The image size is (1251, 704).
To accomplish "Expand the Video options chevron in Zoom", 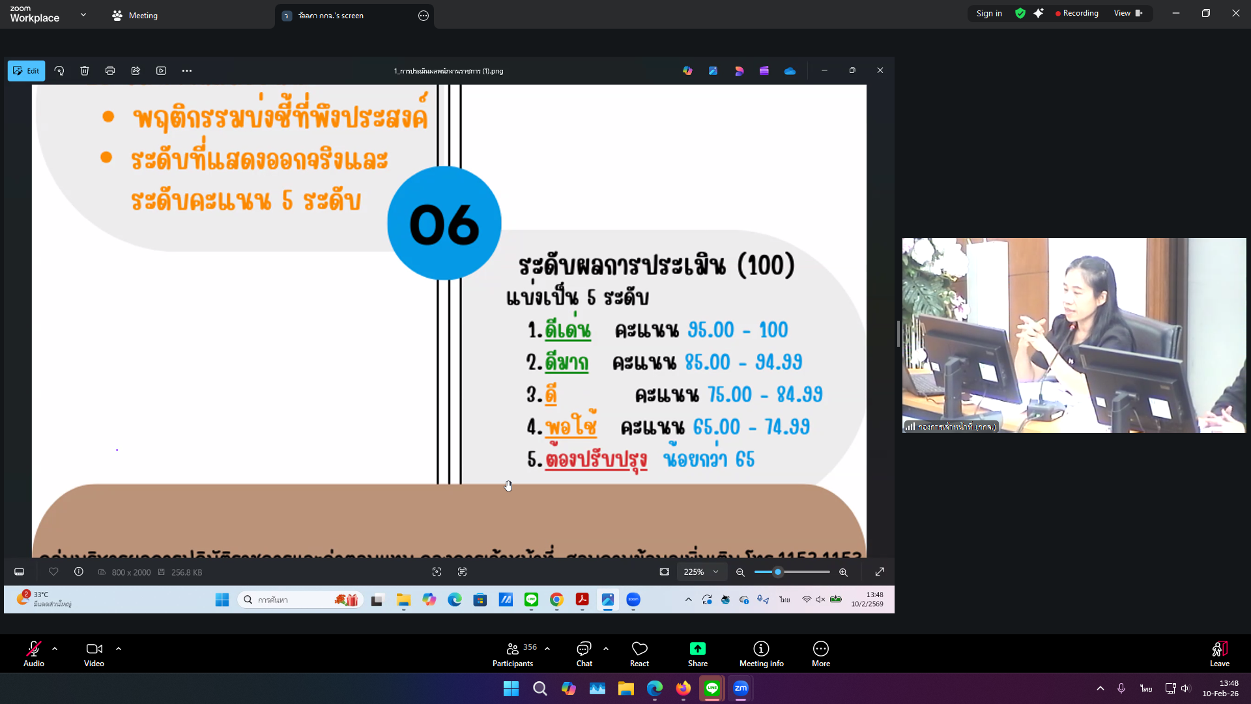I will tap(119, 647).
